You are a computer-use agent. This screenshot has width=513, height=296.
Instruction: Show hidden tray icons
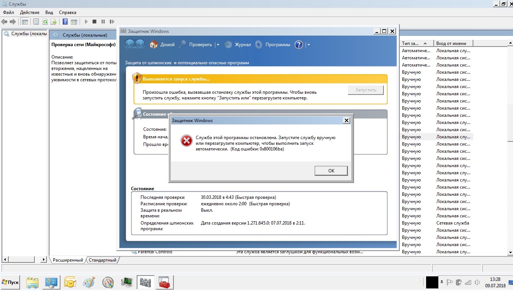pos(442,282)
